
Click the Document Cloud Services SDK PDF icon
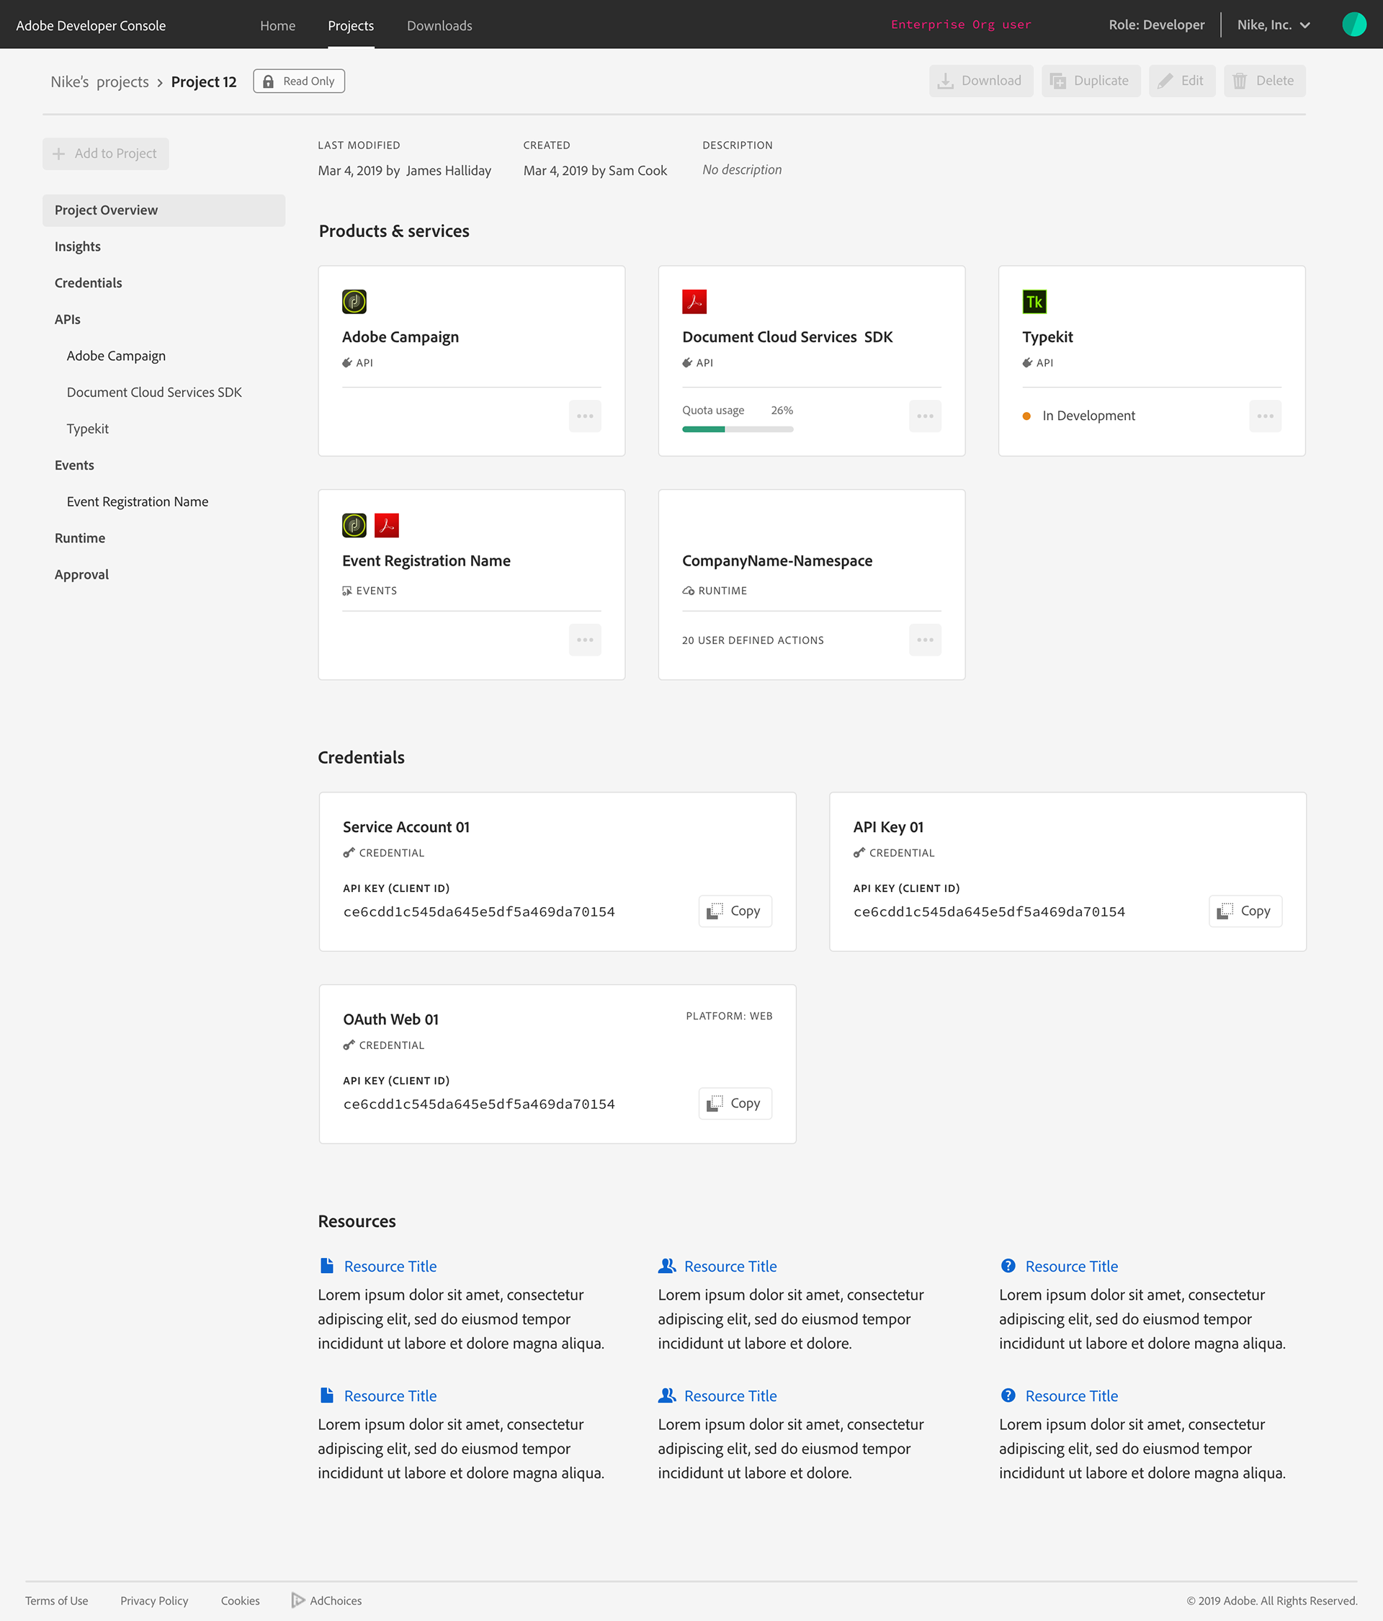pos(694,301)
